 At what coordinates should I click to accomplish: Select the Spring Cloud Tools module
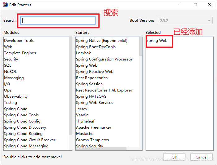click(21, 115)
